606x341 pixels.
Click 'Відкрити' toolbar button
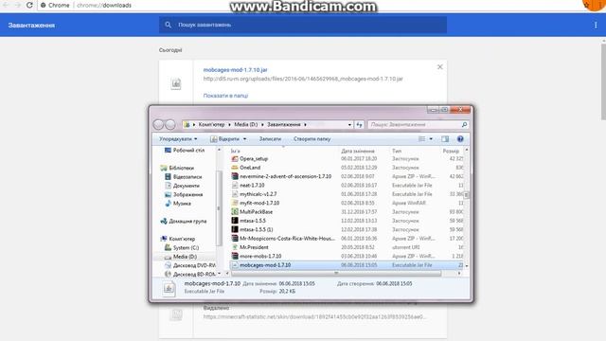click(x=225, y=139)
